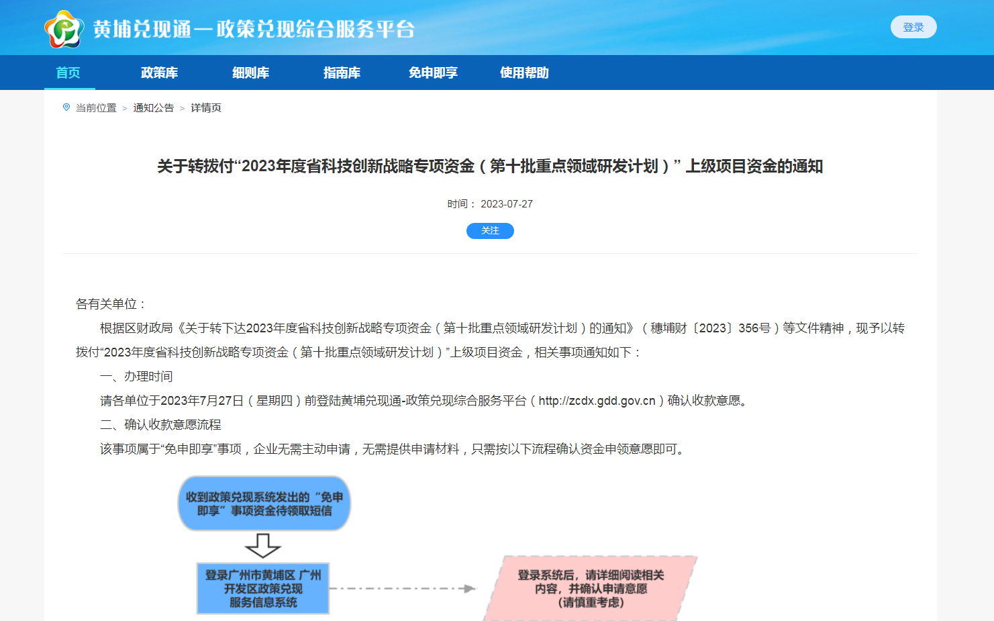994x621 pixels.
Task: Open the 使用帮助 help menu
Action: (525, 73)
